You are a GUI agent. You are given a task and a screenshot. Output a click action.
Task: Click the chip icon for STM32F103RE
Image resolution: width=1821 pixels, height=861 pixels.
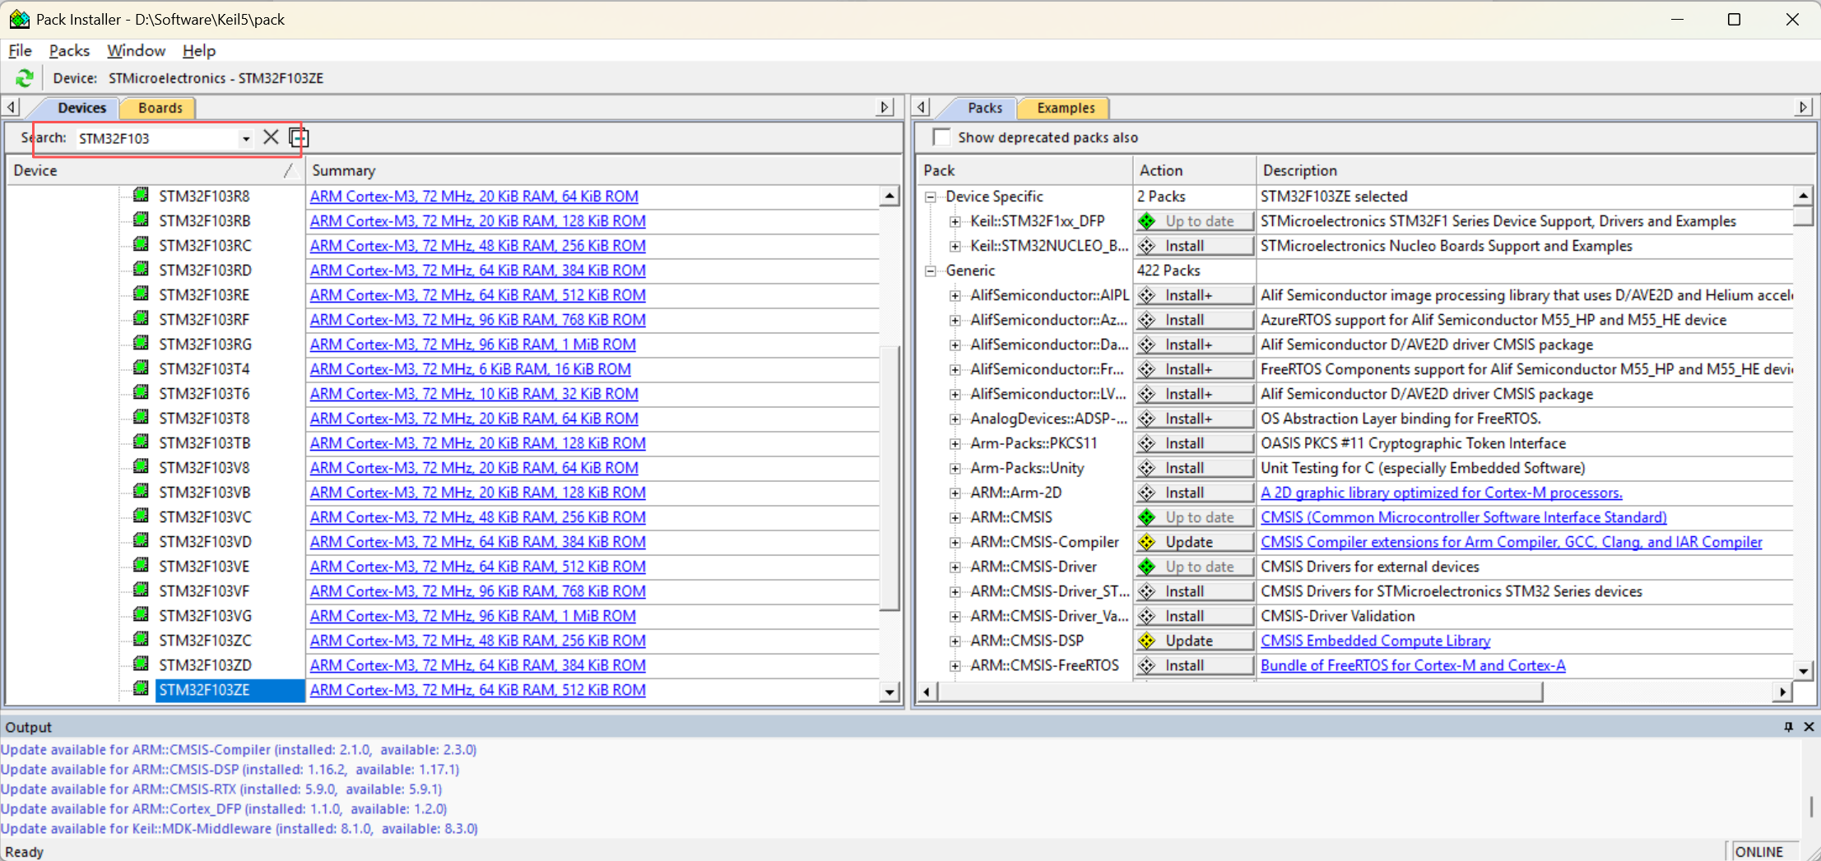click(x=142, y=294)
